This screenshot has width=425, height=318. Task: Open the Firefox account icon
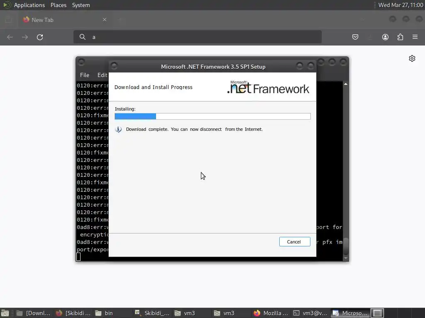pyautogui.click(x=385, y=37)
